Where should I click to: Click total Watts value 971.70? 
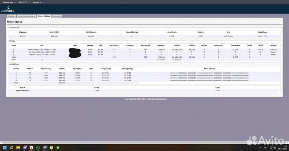(x=62, y=83)
